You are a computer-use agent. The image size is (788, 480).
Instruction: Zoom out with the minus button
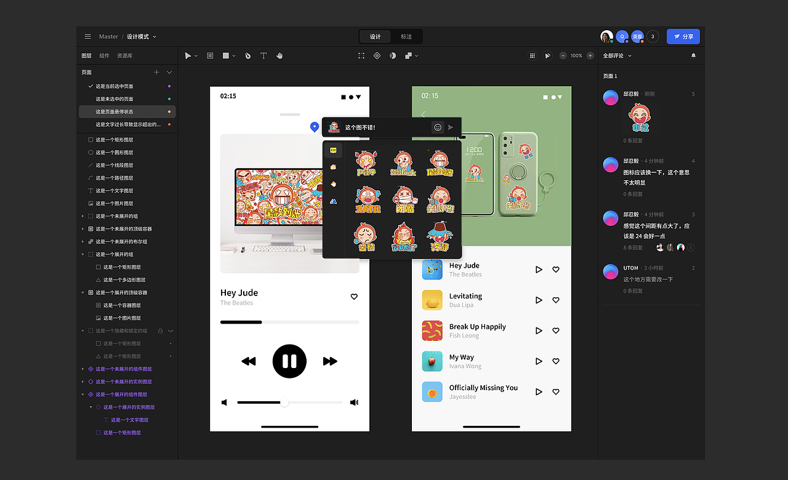[563, 55]
